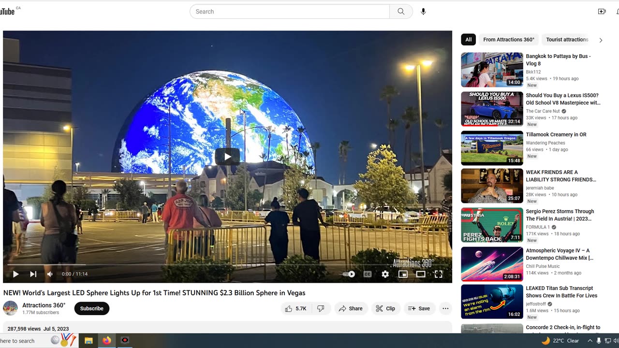
Task: Click jeremiah babe channel name
Action: pyautogui.click(x=540, y=188)
